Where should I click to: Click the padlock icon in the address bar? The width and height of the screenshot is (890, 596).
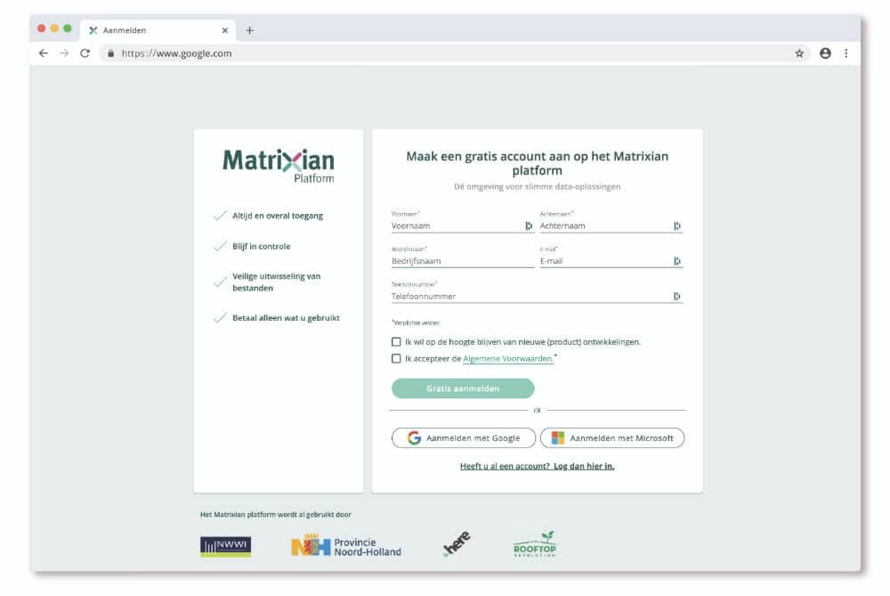click(110, 53)
